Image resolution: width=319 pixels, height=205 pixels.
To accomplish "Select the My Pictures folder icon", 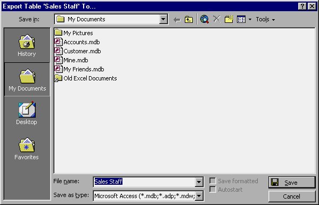I will (x=59, y=32).
